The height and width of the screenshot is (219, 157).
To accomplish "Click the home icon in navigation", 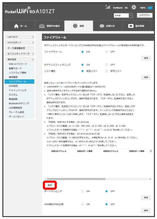I will tap(16, 26).
